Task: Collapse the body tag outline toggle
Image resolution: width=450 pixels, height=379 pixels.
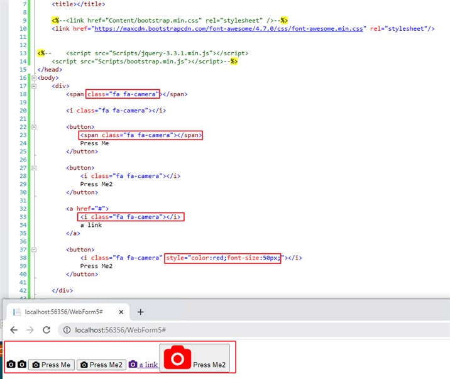Action: coord(34,78)
